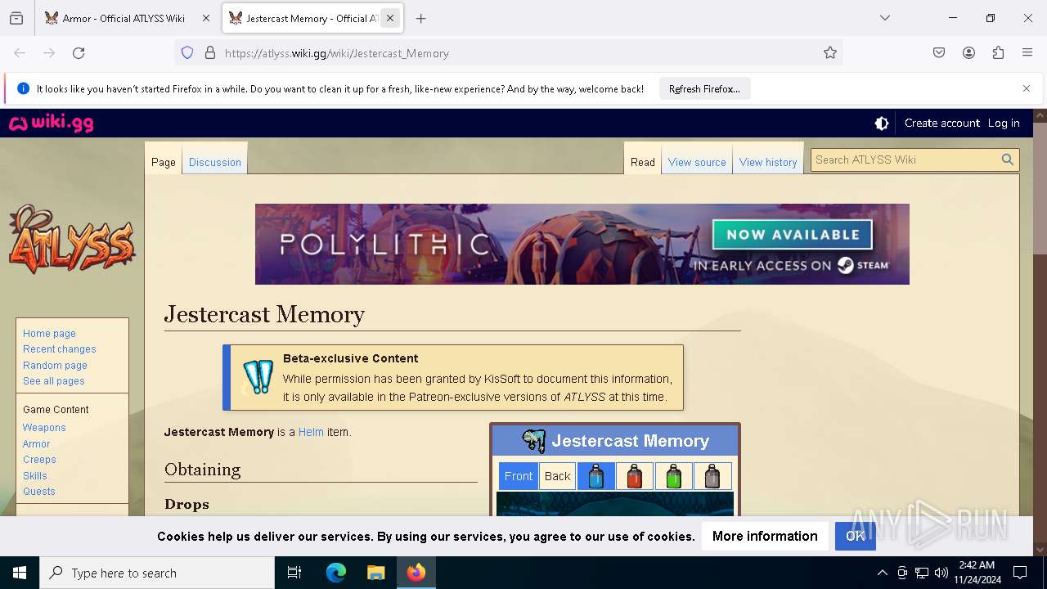Select the Front view tab in infobox
The width and height of the screenshot is (1047, 589).
519,476
